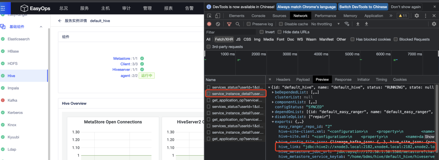The height and width of the screenshot is (160, 439).
Task: Filter requests by Fetch/XHR type
Action: point(224,39)
